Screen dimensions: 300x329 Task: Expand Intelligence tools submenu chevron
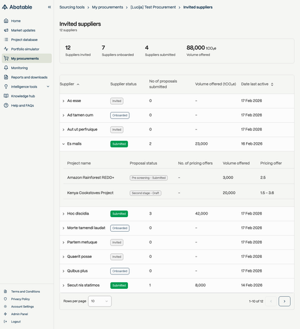(48, 87)
